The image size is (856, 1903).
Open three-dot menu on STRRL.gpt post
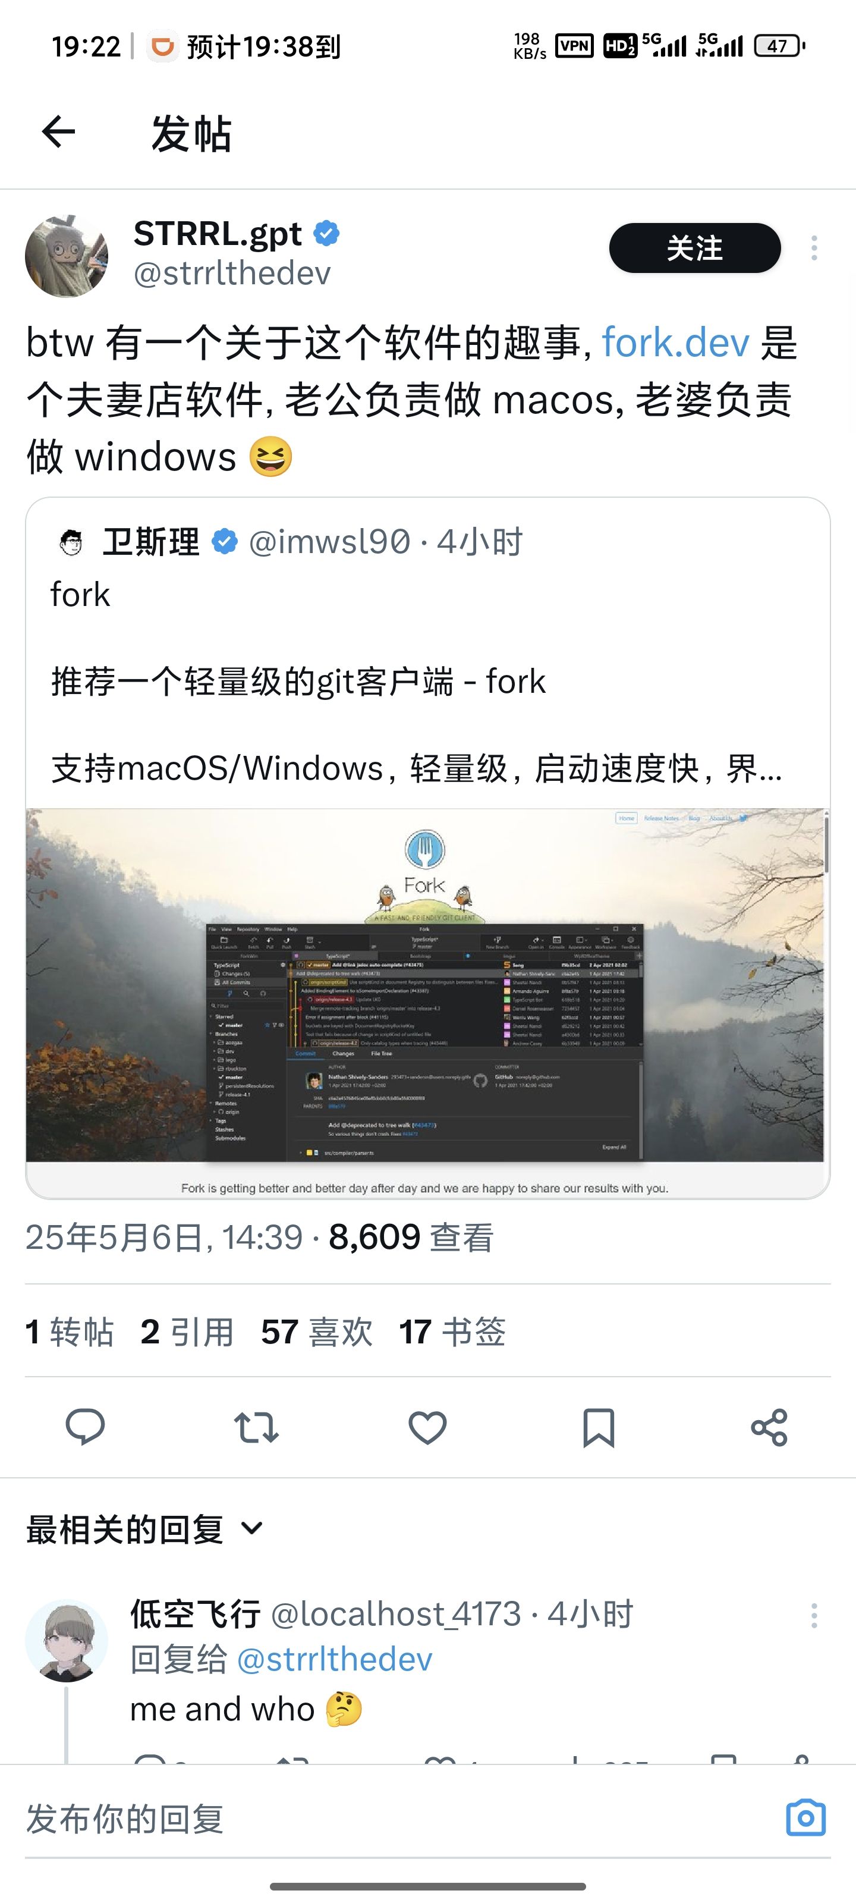tap(814, 248)
